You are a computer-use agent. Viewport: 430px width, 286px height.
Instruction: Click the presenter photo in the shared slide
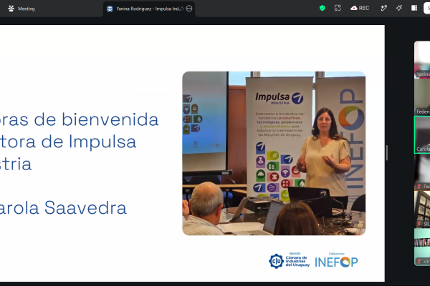point(274,153)
